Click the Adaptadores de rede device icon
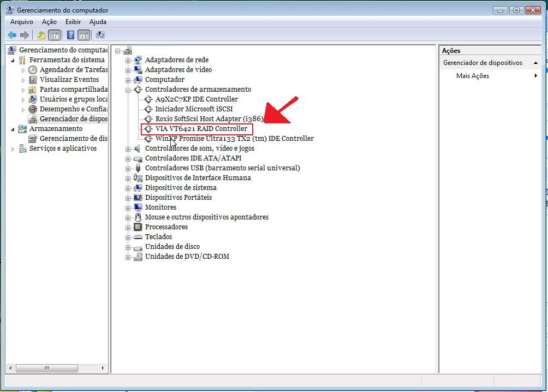 click(138, 60)
